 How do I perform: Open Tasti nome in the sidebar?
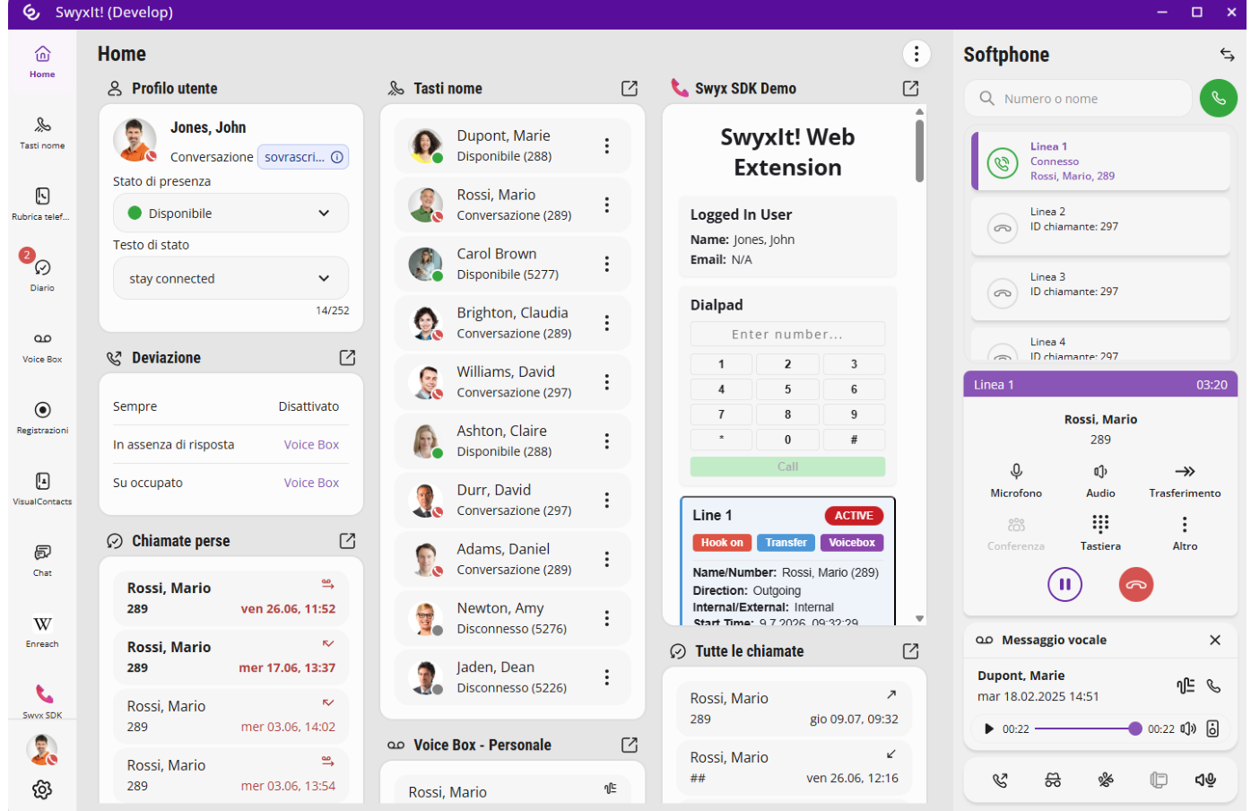pyautogui.click(x=42, y=132)
